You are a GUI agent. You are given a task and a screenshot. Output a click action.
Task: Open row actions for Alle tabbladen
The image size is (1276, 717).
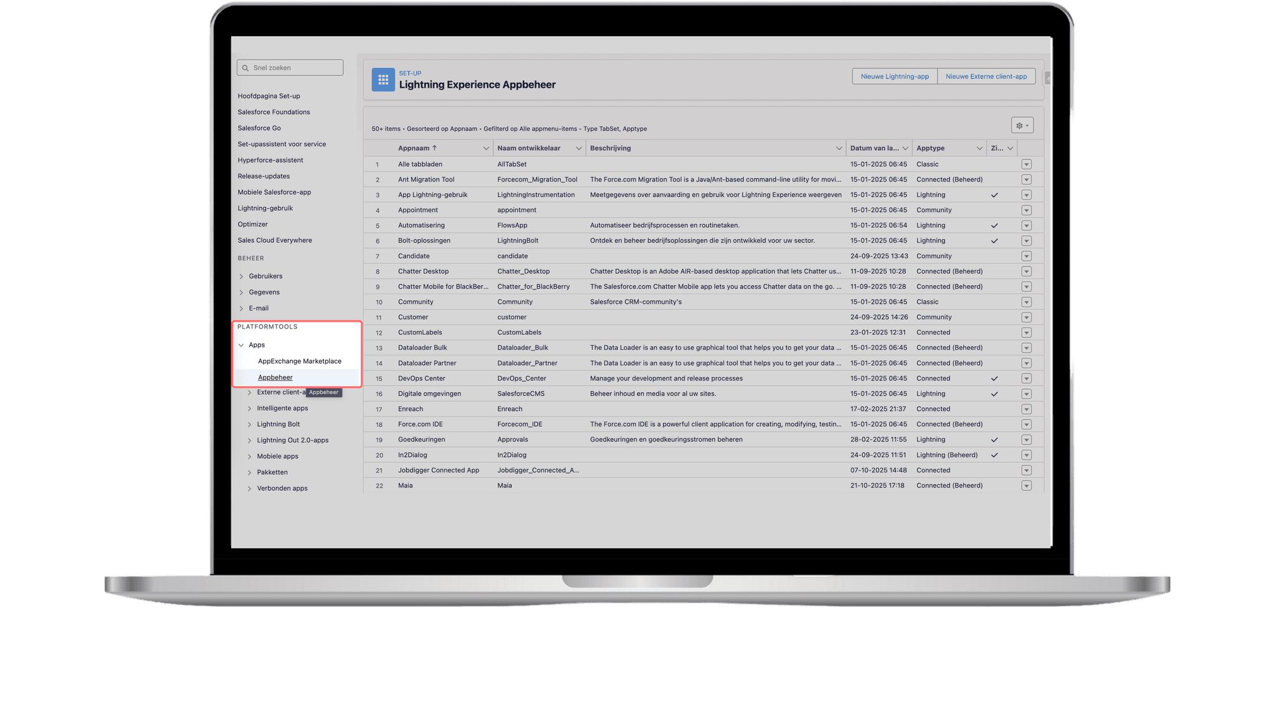[1026, 164]
